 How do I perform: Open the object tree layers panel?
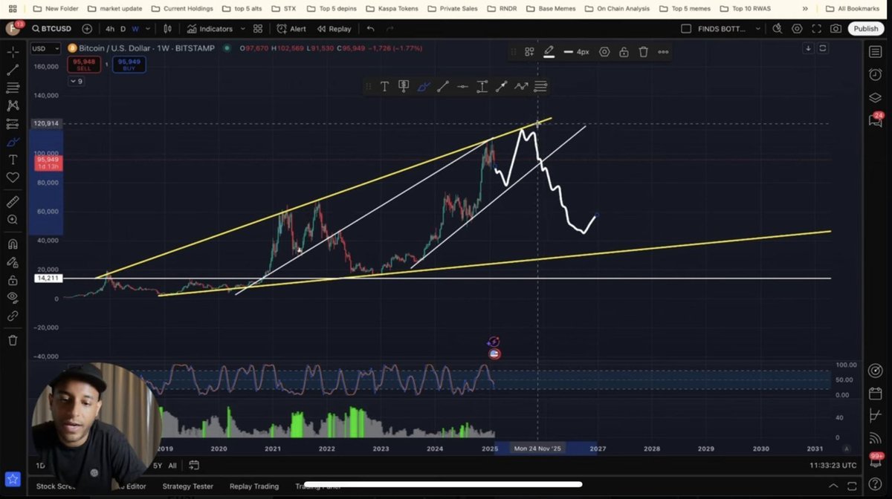point(875,97)
